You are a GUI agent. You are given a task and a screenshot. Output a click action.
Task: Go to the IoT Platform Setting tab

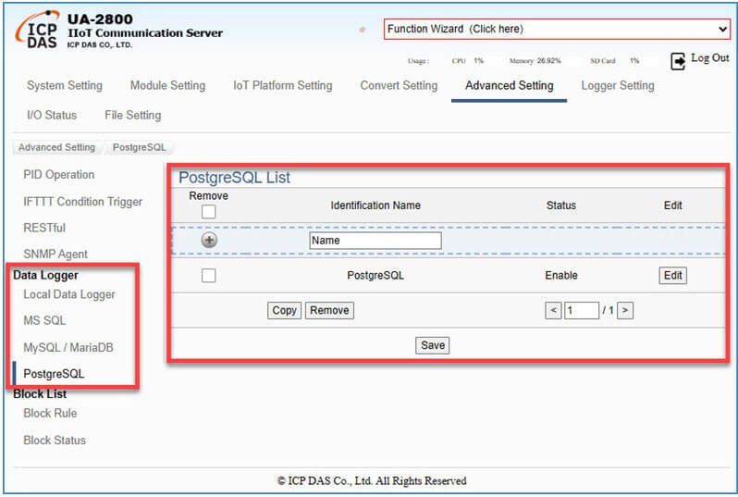click(x=282, y=86)
